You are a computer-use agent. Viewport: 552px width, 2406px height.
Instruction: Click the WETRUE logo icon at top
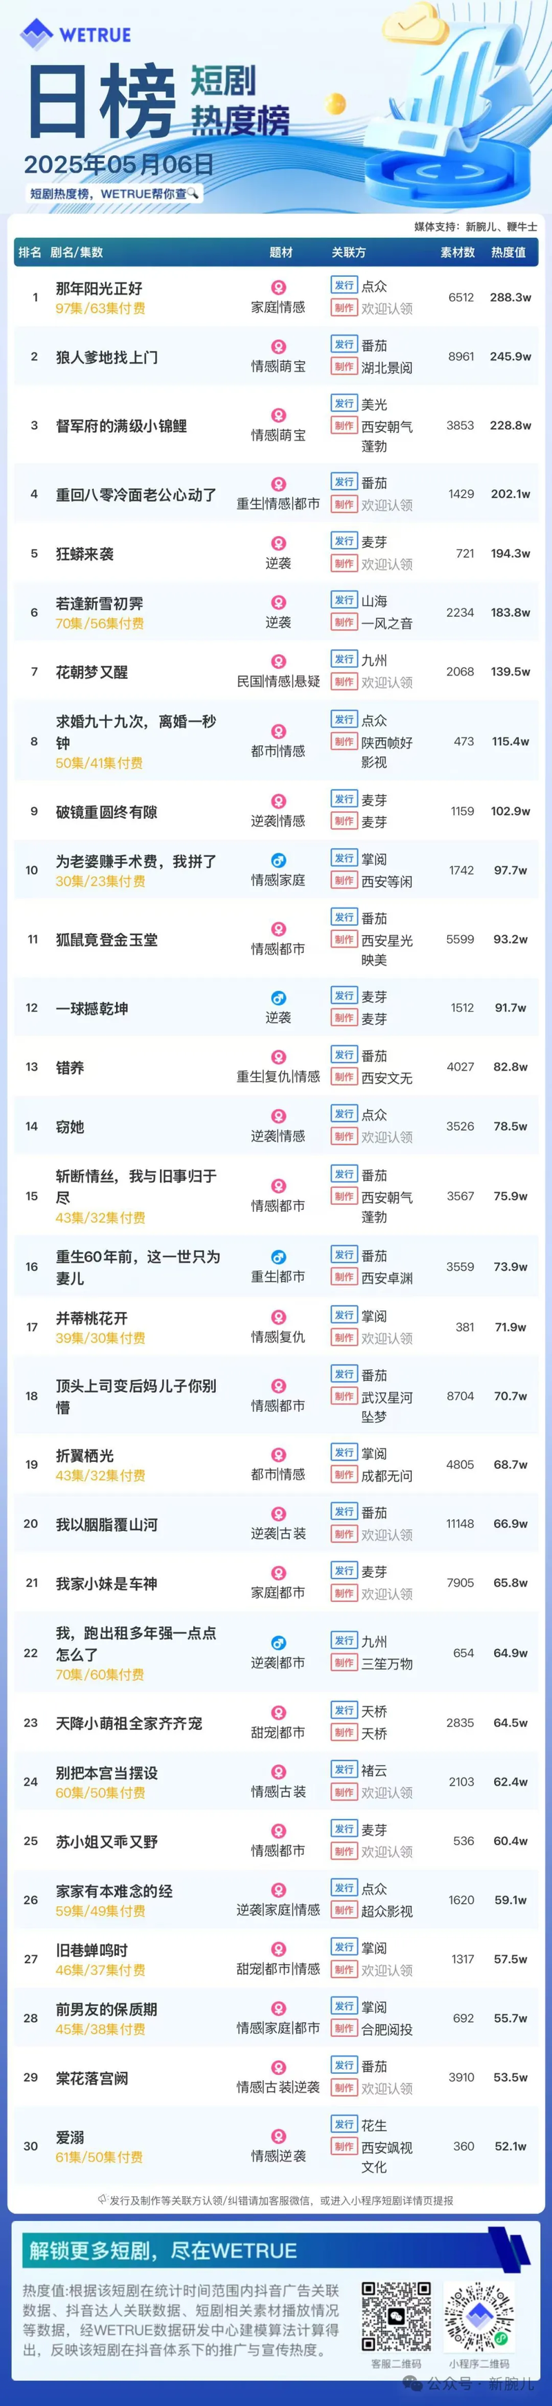(x=37, y=34)
